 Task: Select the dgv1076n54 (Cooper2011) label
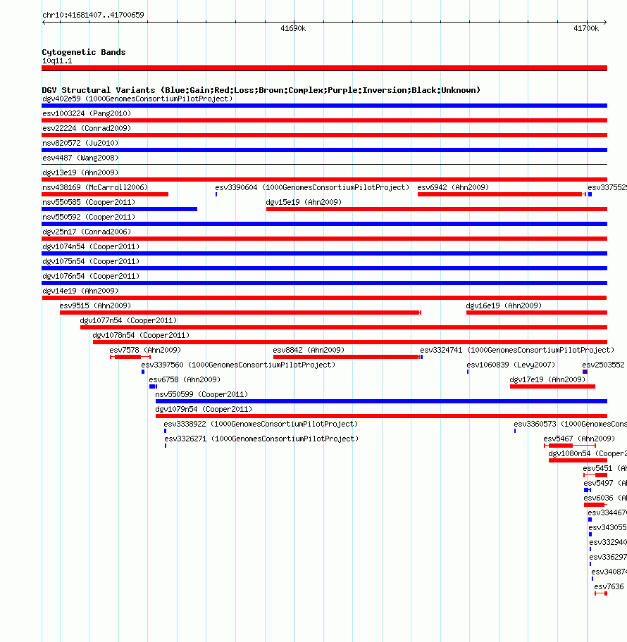91,275
